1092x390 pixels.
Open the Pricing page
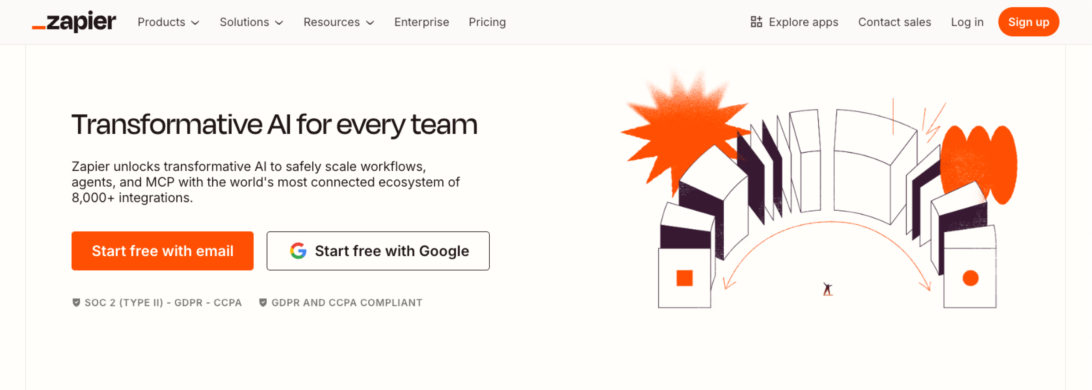[x=487, y=22]
